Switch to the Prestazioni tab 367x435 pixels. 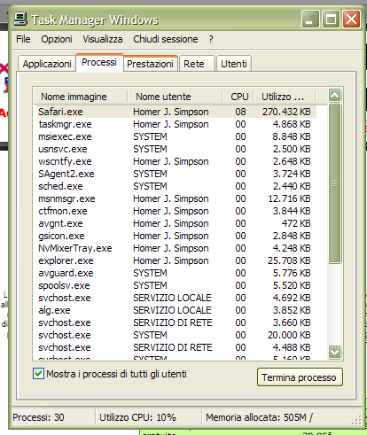[150, 64]
